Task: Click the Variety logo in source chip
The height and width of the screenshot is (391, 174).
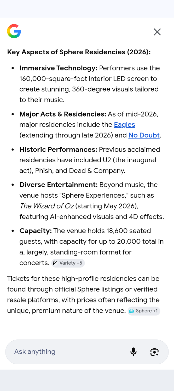Action: [55, 263]
